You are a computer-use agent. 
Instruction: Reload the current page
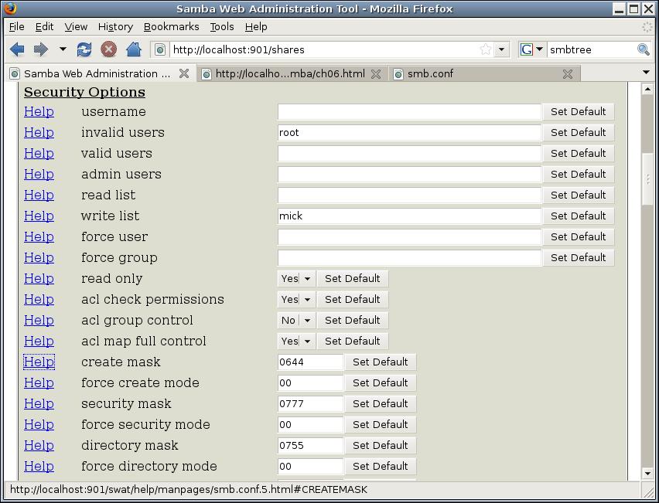(84, 49)
